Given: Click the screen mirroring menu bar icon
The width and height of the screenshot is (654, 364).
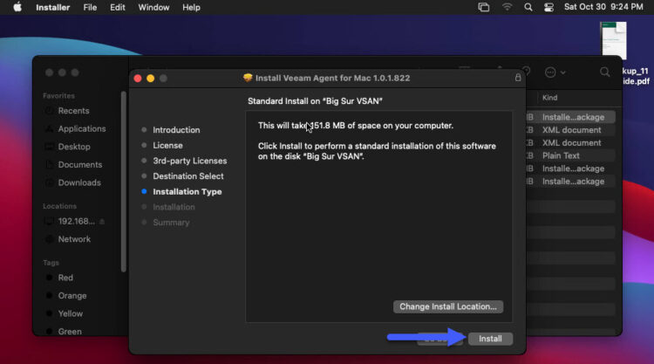Looking at the screenshot, I should (484, 7).
